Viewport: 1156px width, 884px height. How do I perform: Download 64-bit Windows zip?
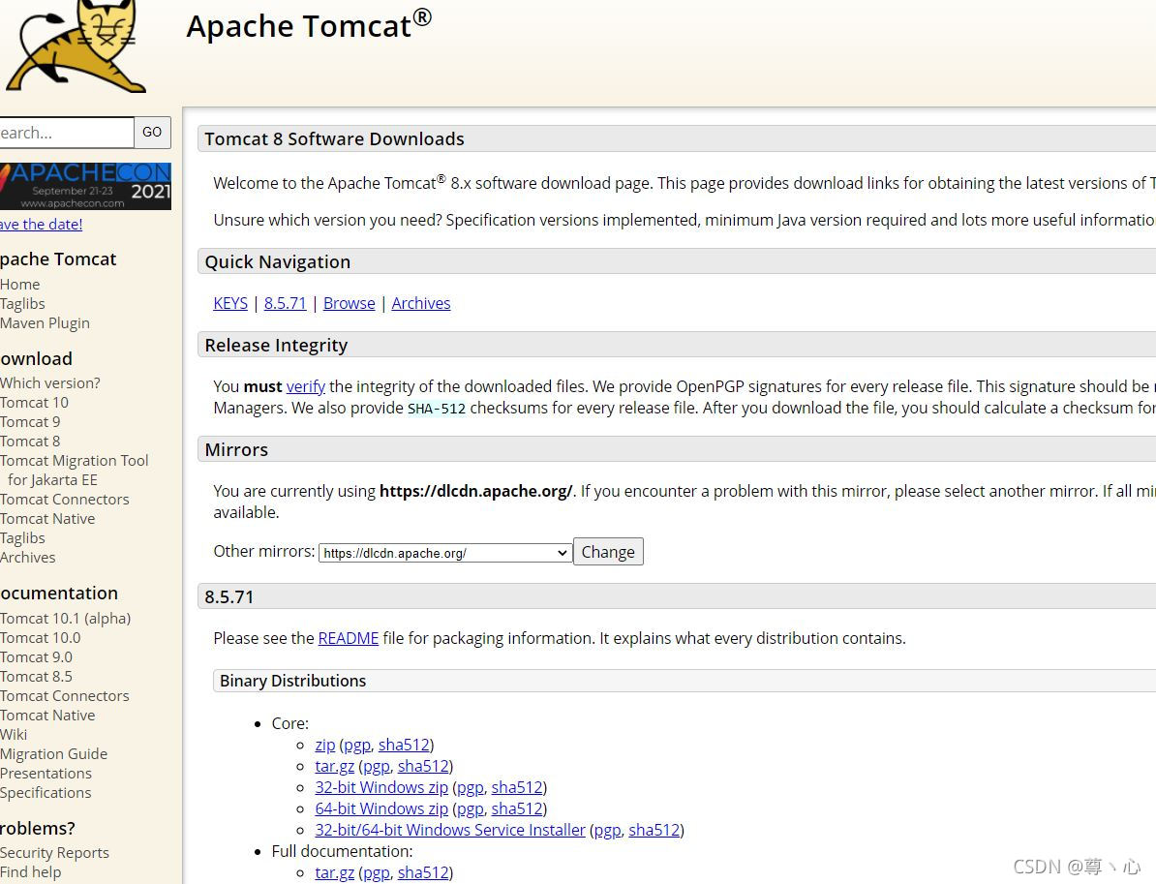[x=381, y=808]
